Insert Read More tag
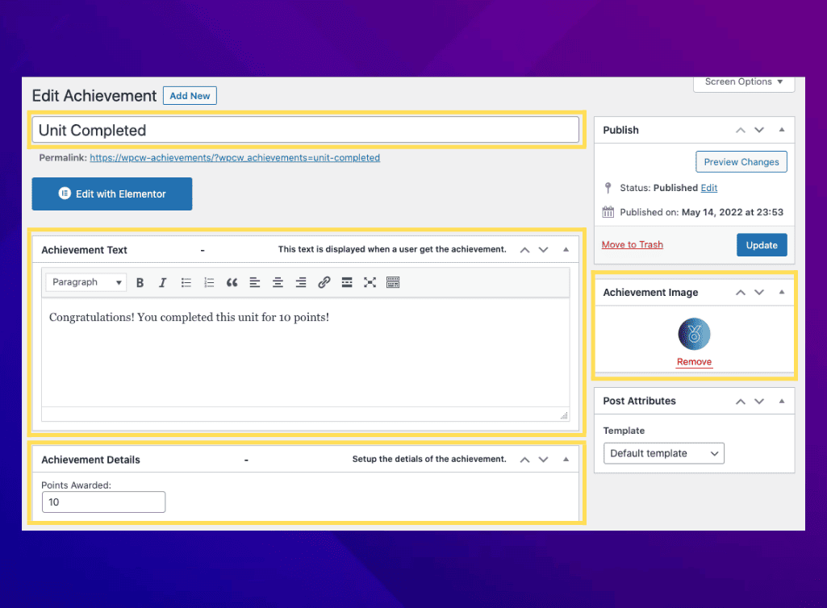 click(347, 283)
